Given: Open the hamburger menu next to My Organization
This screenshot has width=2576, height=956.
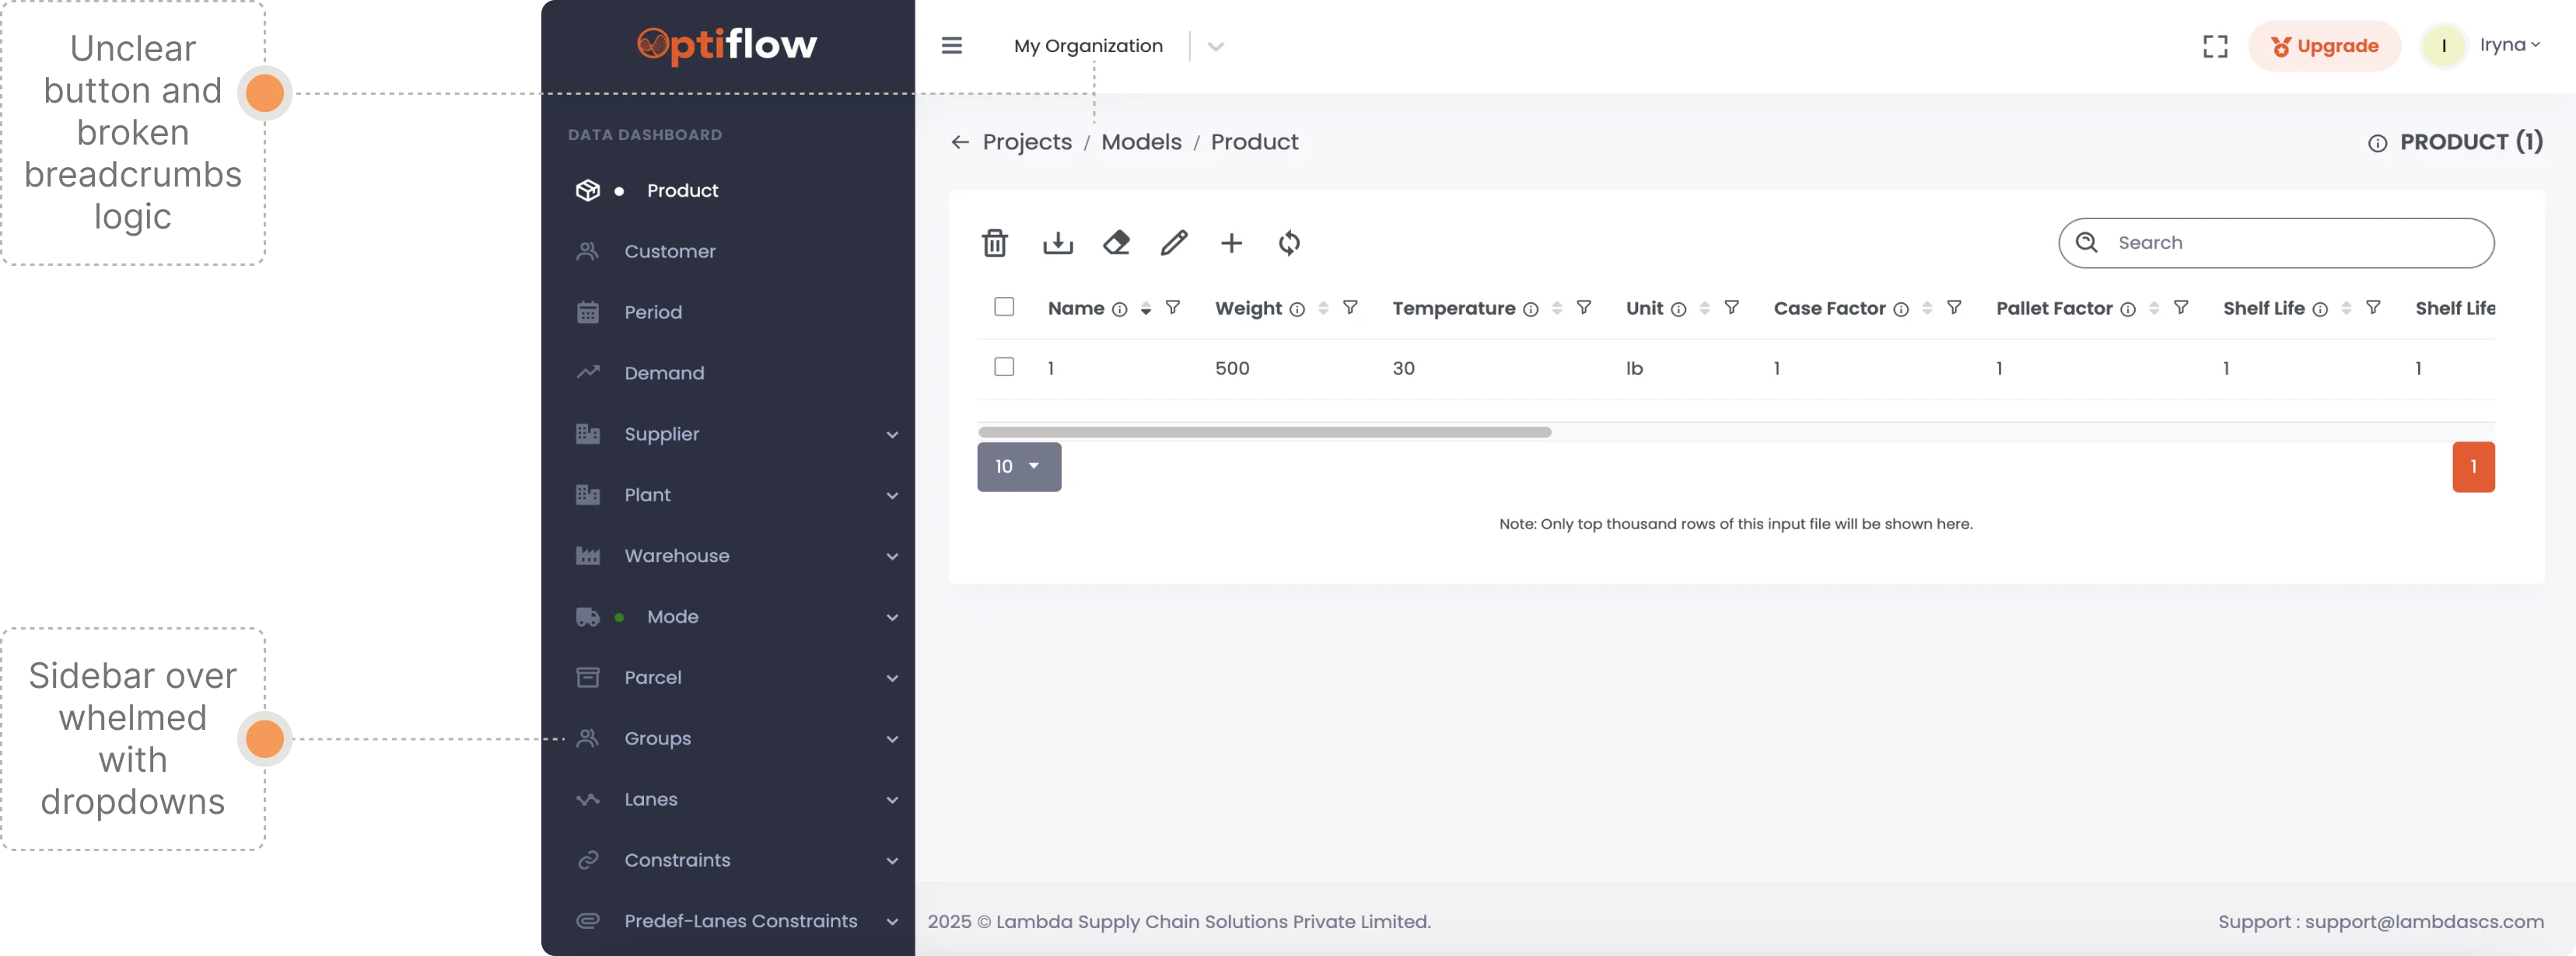Looking at the screenshot, I should coord(952,45).
